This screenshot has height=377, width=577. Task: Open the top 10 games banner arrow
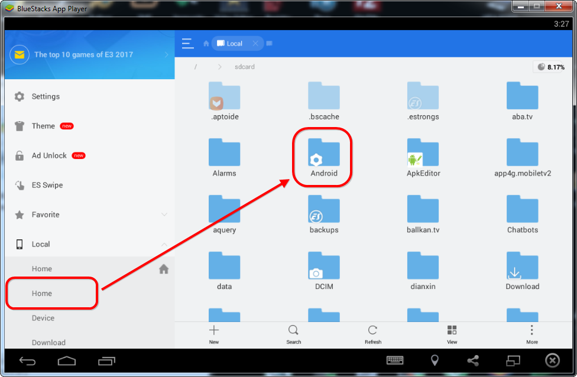click(x=166, y=54)
